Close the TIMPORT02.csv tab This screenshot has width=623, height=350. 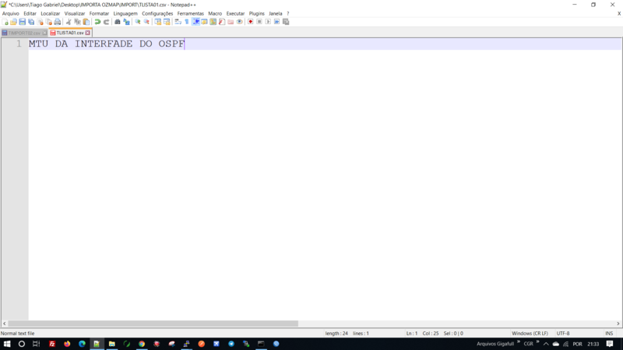click(44, 33)
